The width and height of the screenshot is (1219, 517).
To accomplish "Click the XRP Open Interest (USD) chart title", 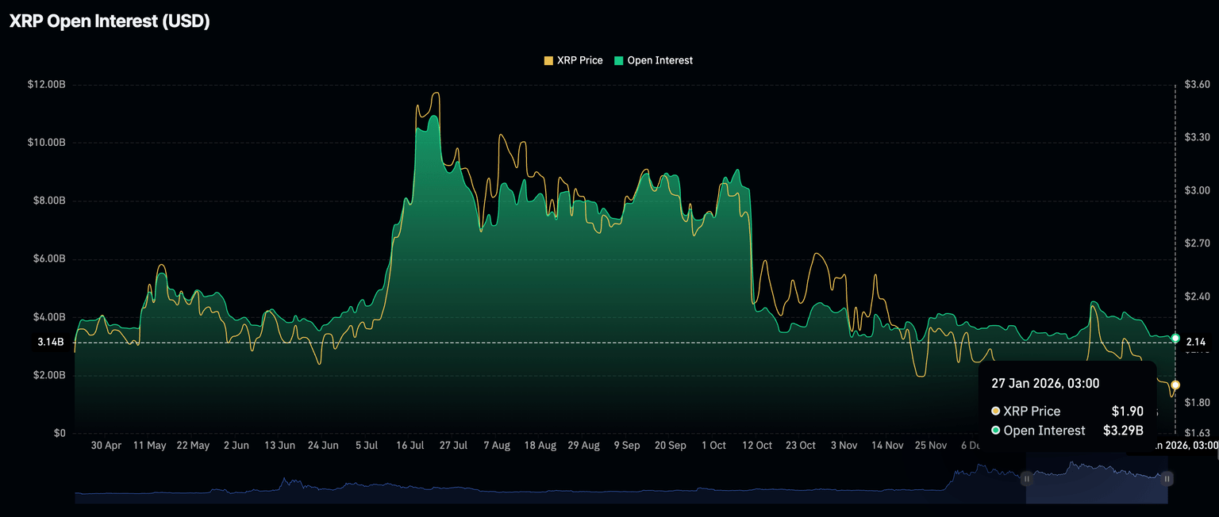I will [110, 21].
